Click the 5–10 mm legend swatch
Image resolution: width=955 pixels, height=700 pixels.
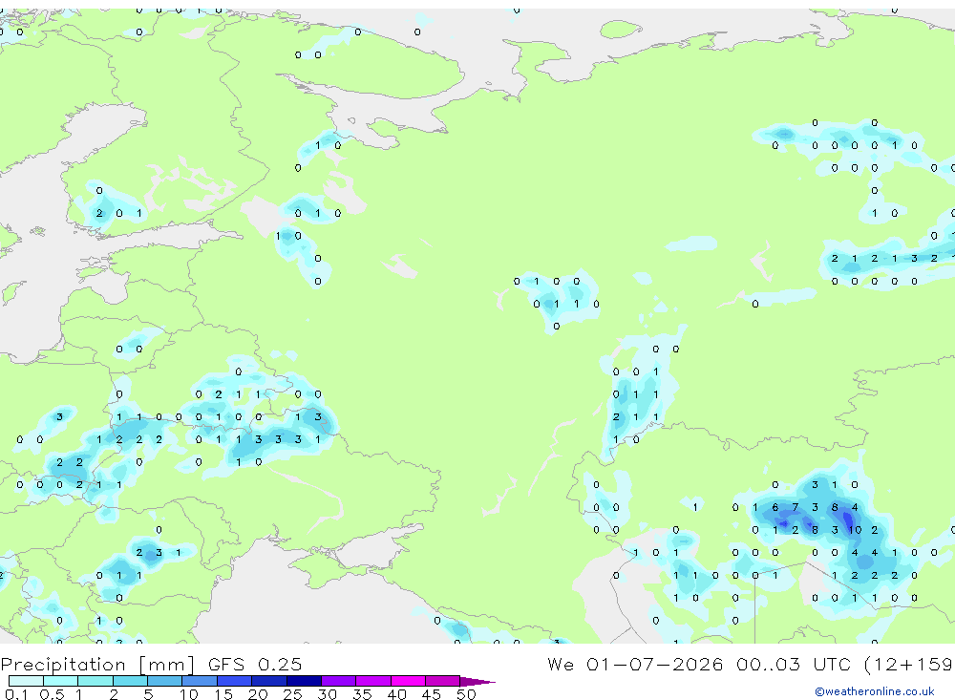tap(165, 681)
